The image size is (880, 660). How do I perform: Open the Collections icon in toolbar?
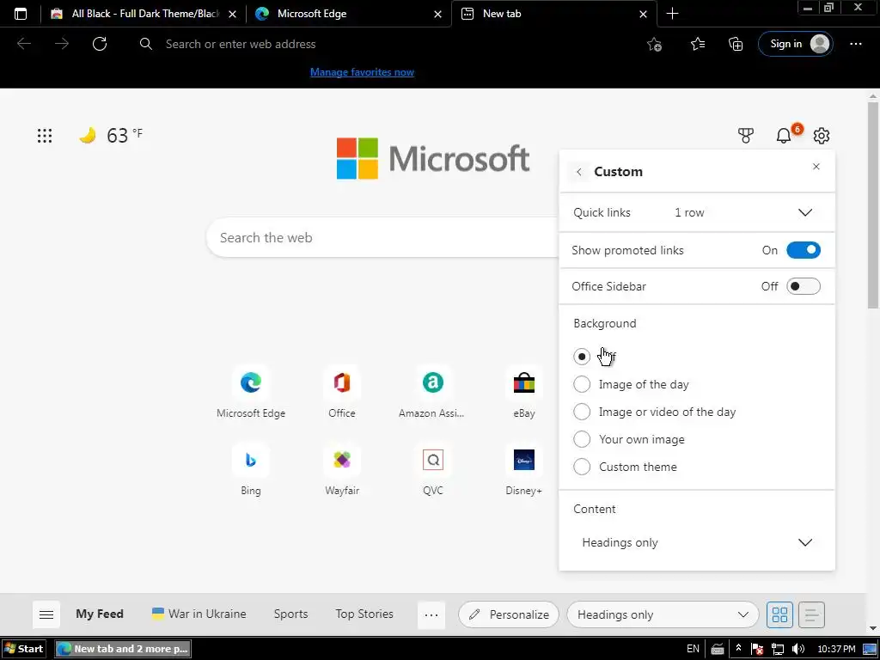pos(736,44)
